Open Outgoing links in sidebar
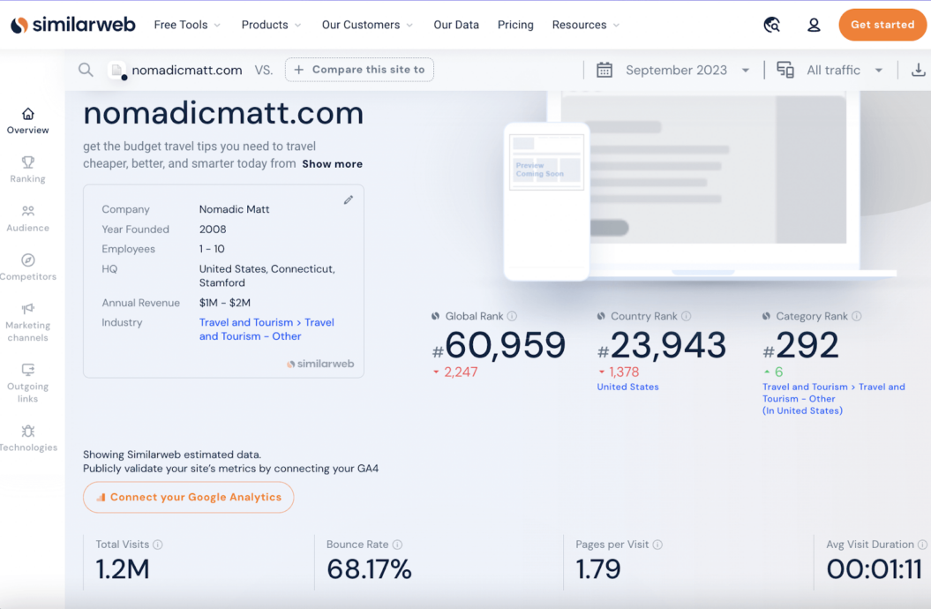This screenshot has width=931, height=609. click(x=28, y=384)
